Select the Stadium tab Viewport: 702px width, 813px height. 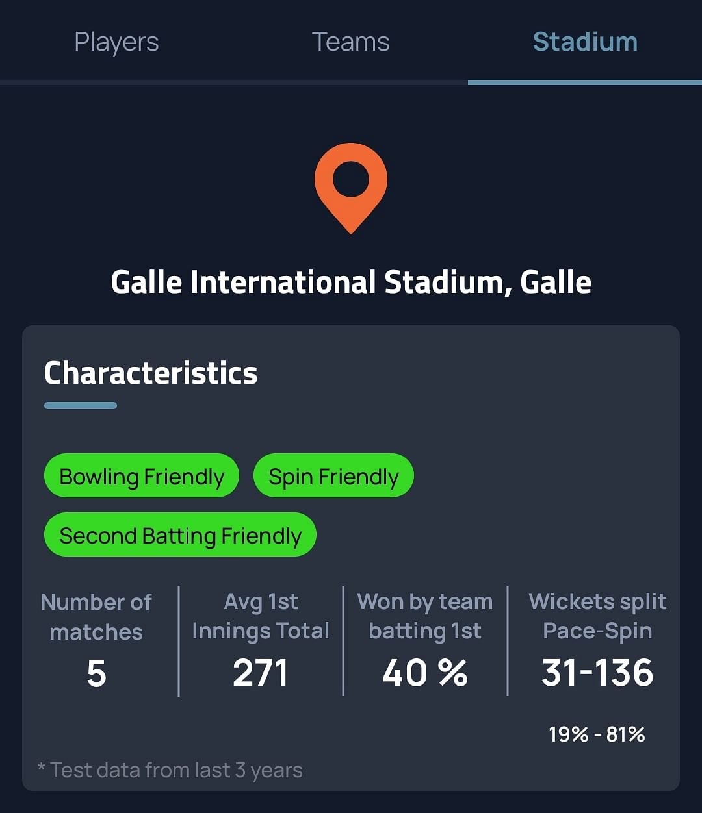pyautogui.click(x=585, y=42)
